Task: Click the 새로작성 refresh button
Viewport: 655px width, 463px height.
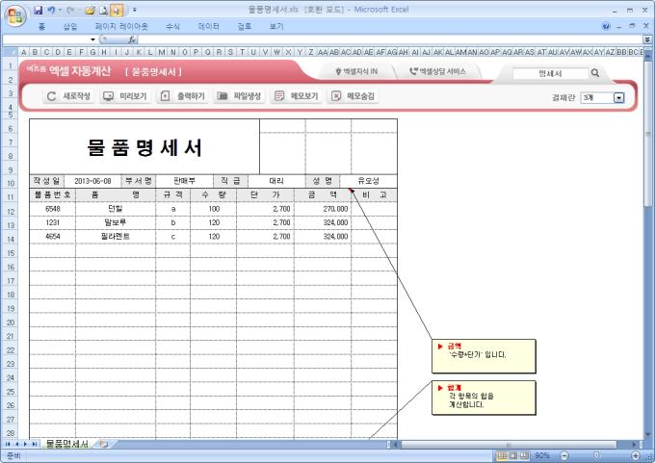Action: [68, 96]
